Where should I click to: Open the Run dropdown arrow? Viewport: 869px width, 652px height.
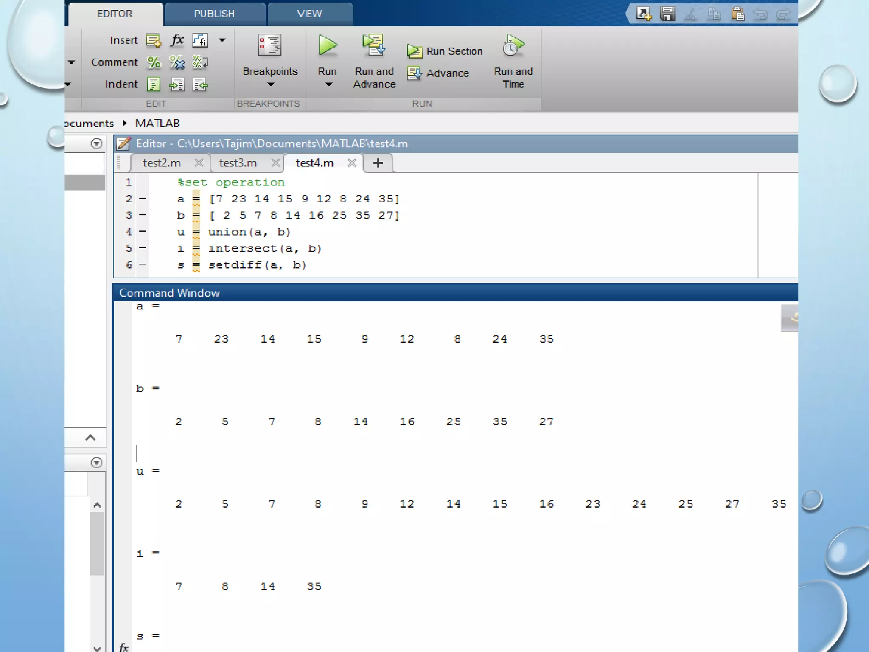[328, 84]
